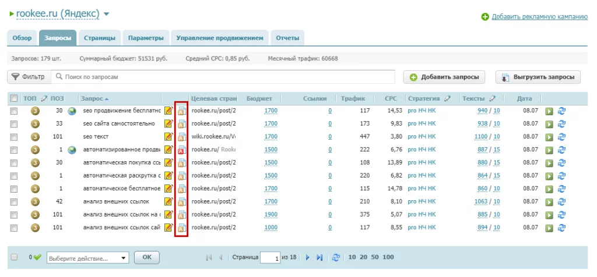
Task: Click edit icon for 'seo текст' query
Action: click(x=168, y=137)
